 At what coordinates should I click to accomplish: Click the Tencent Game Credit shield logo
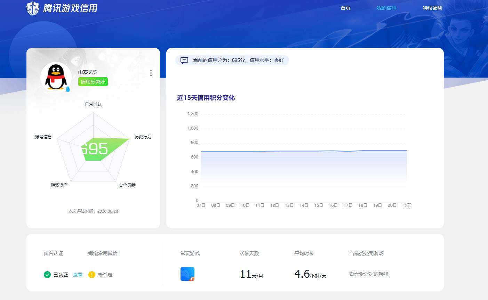click(33, 8)
